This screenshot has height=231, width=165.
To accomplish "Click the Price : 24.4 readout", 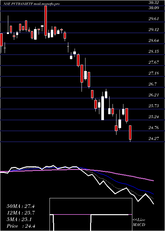I will [20, 226].
